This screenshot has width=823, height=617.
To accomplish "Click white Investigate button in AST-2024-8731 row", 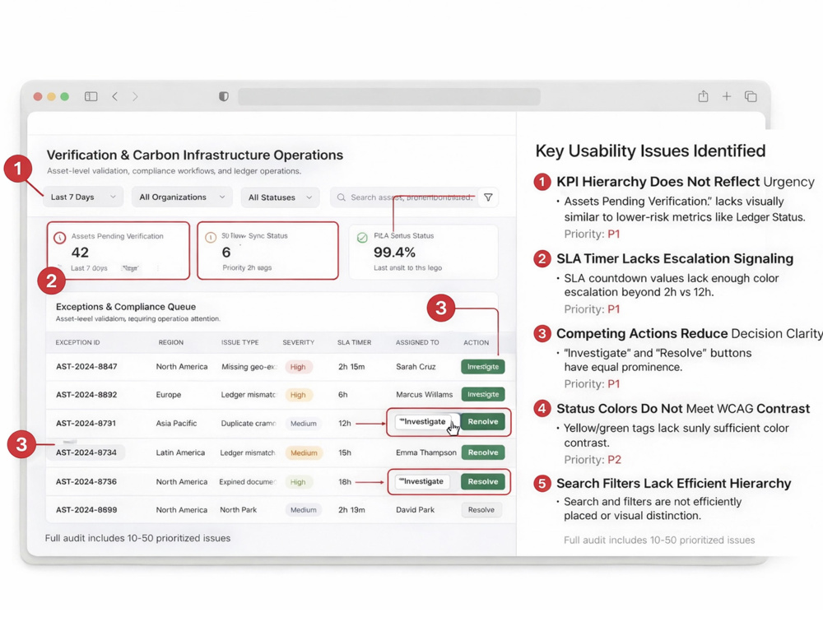I will point(423,422).
